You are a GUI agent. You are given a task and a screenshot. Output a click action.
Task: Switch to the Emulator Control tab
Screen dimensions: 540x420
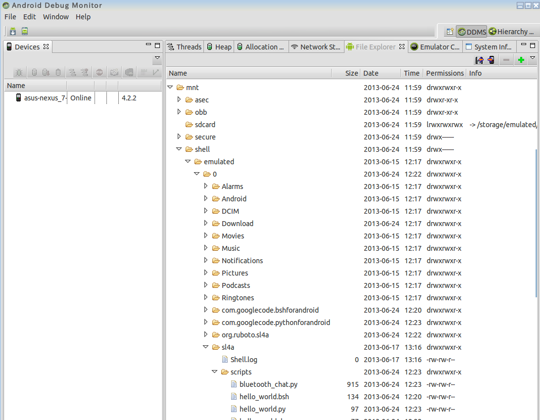tap(435, 47)
